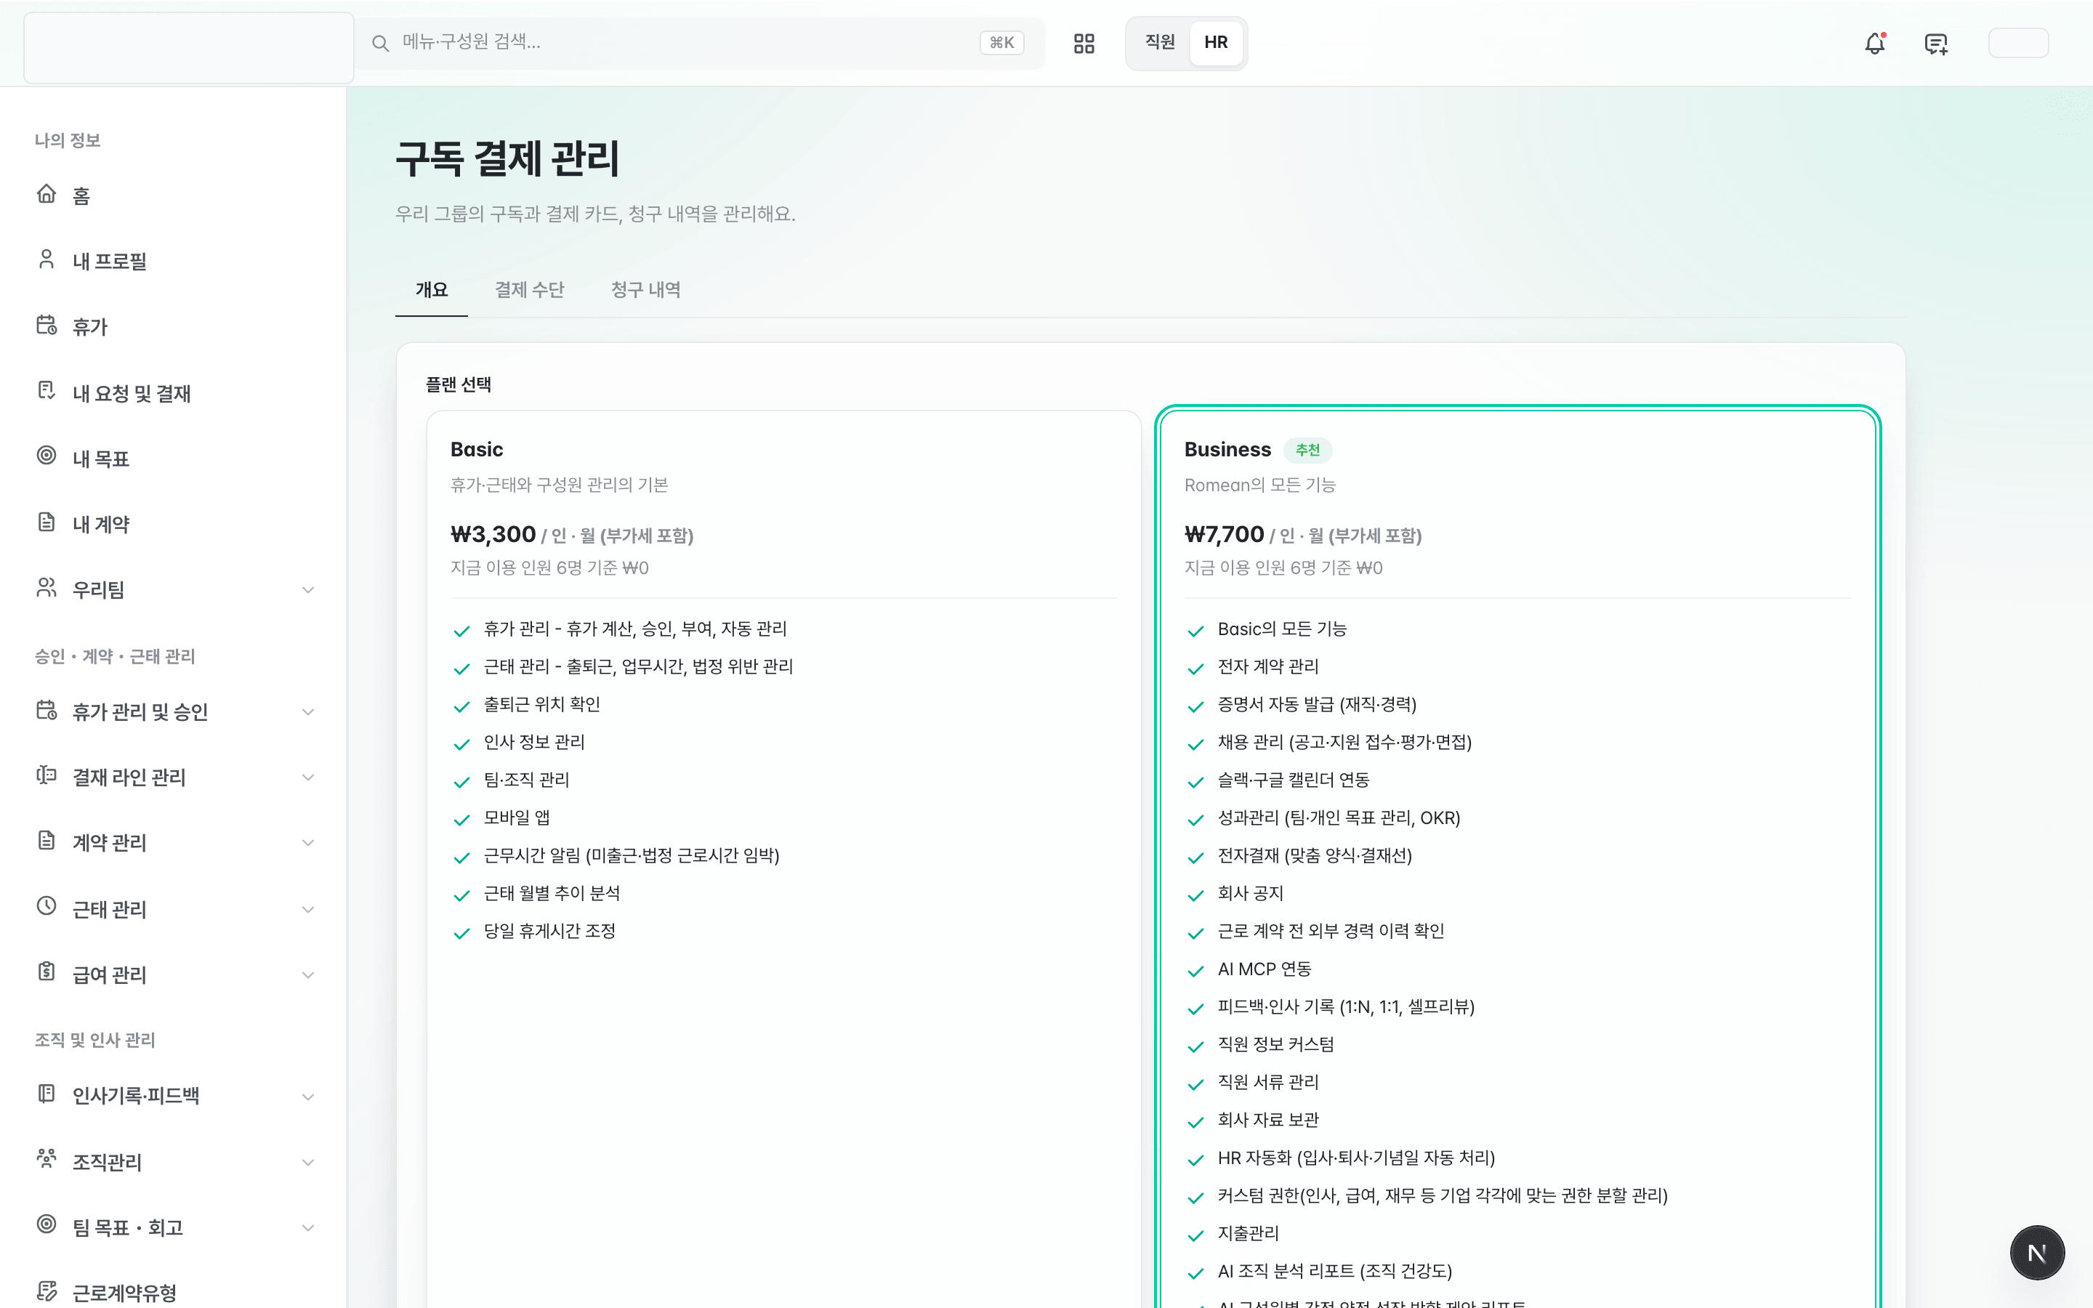Click the 휴가 관리 및 승인 icon

click(x=47, y=710)
